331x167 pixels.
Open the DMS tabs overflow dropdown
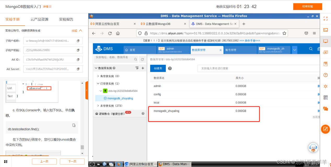pos(295,50)
